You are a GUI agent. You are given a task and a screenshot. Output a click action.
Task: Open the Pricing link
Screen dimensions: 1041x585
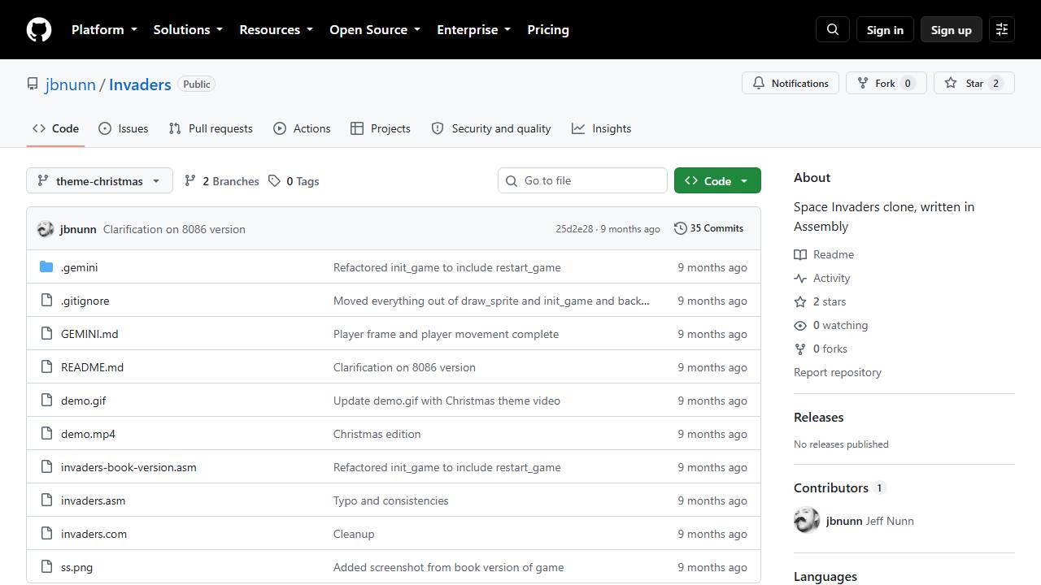[x=548, y=30]
